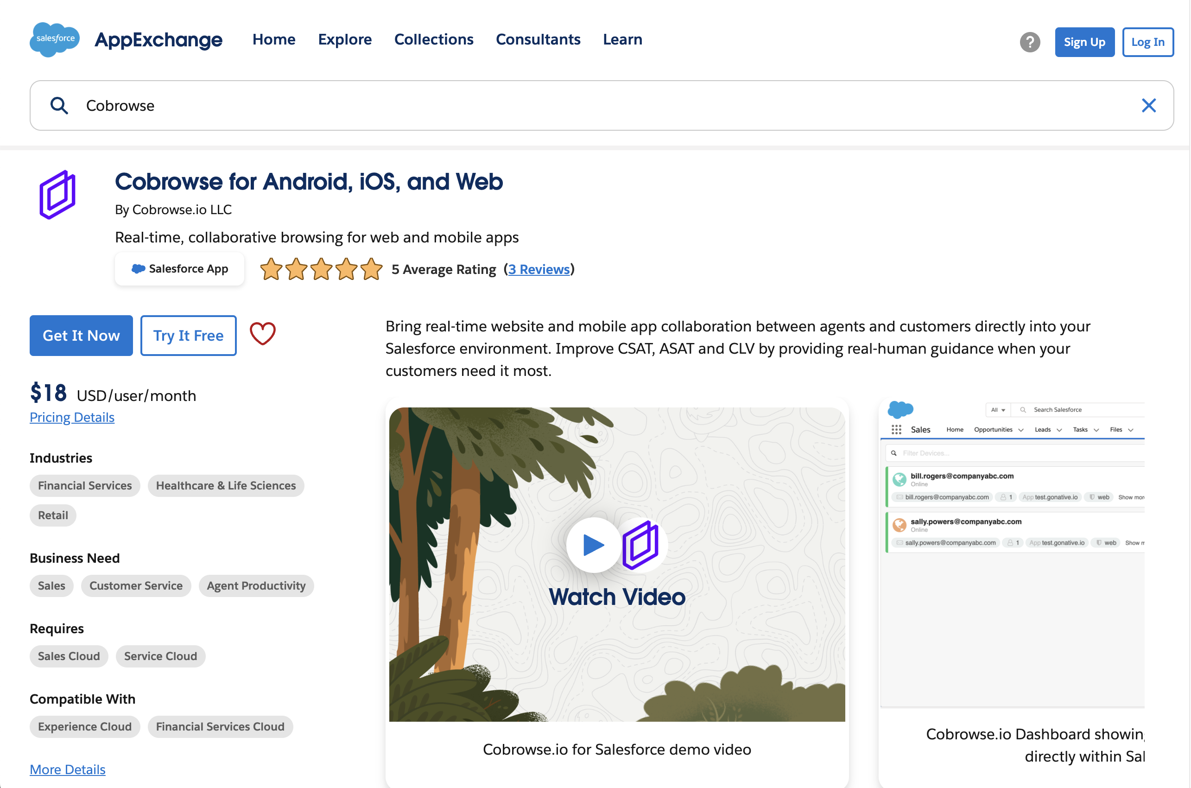Open the Consultants nav item
Image resolution: width=1191 pixels, height=788 pixels.
(538, 39)
